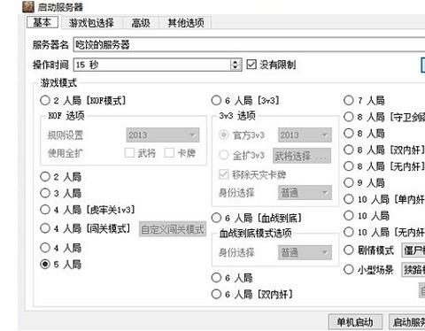Select 4 人局 [闯关模式] radio button

point(45,228)
